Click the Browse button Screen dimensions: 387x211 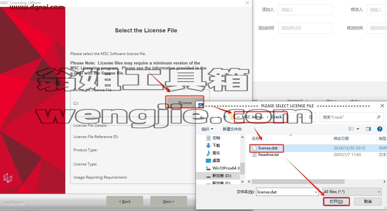click(x=185, y=103)
